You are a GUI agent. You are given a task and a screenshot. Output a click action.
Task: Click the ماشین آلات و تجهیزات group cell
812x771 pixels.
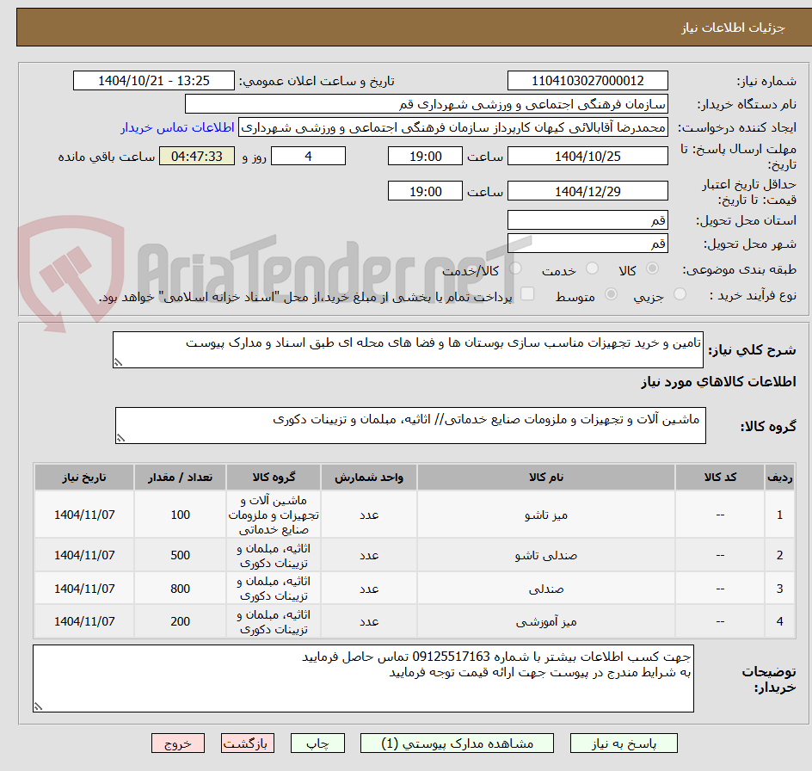point(274,515)
